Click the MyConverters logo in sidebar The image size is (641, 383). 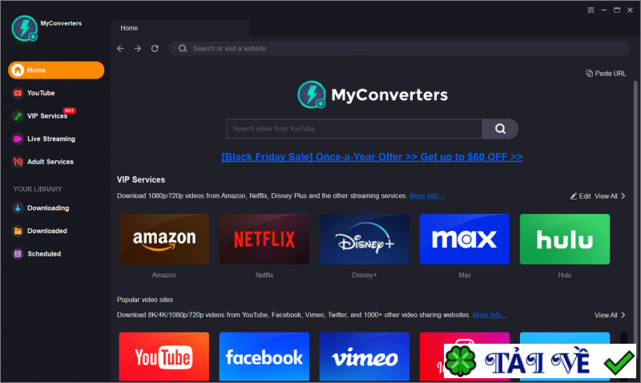[25, 28]
